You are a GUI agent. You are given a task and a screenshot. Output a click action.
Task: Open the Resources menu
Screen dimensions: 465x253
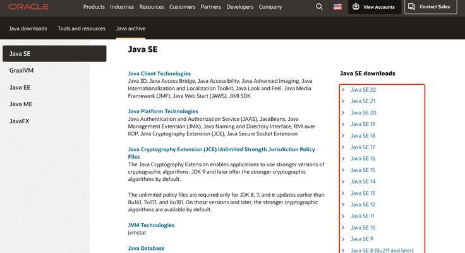(x=152, y=7)
